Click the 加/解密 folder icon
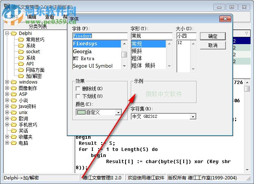This screenshot has height=184, width=254. coord(21,76)
